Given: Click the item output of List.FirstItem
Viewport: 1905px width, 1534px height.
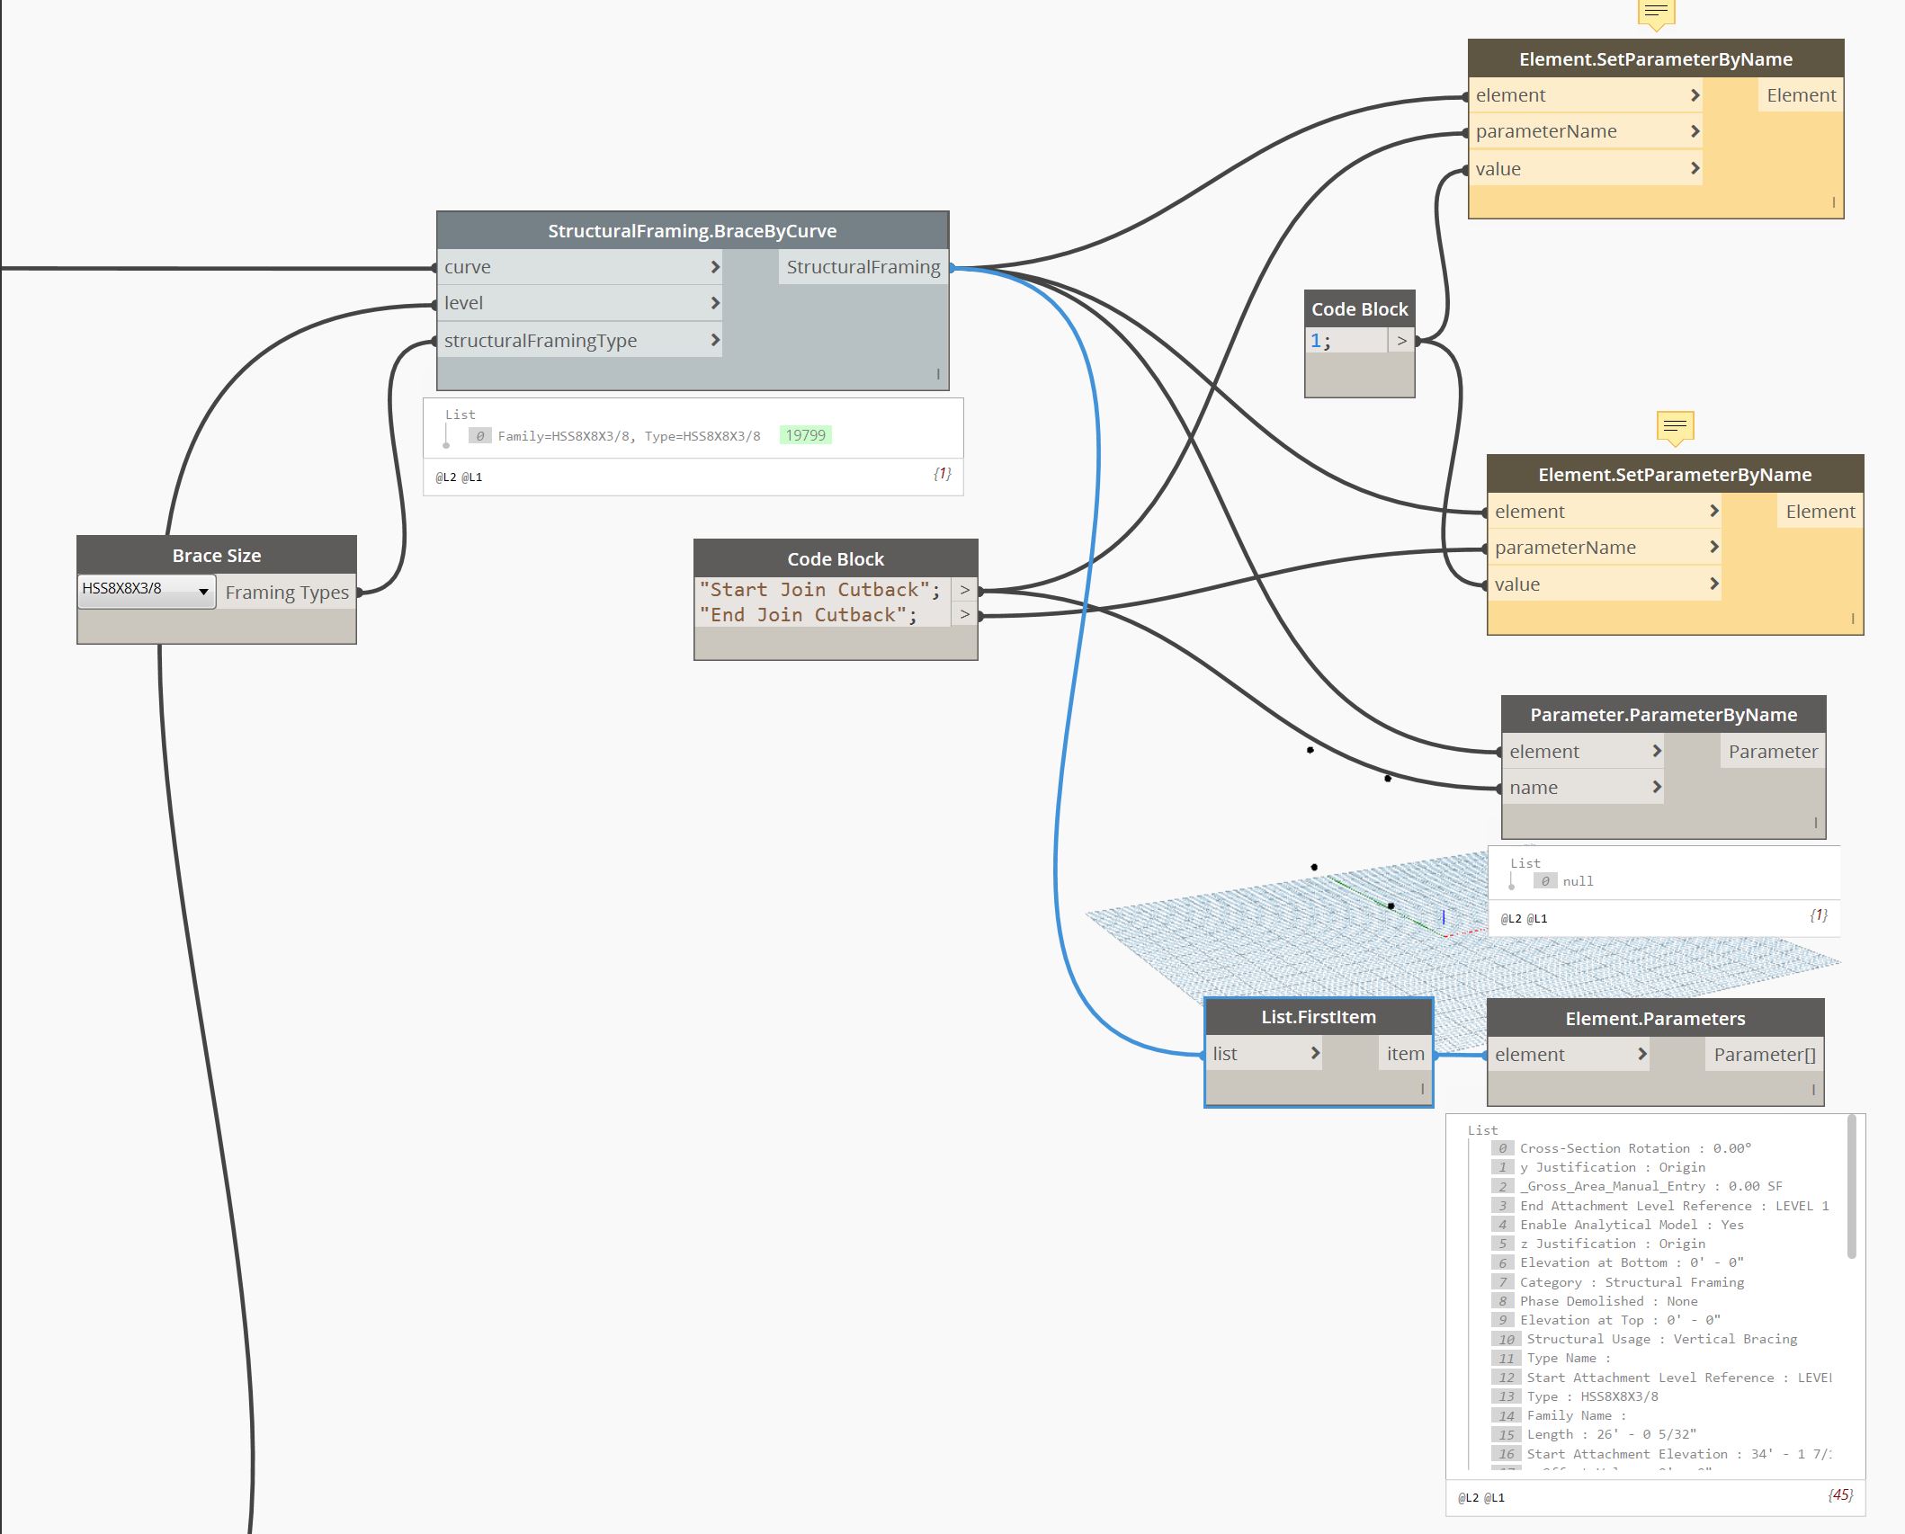Looking at the screenshot, I should pos(1405,1054).
